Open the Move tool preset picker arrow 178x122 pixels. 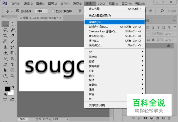tap(12, 11)
